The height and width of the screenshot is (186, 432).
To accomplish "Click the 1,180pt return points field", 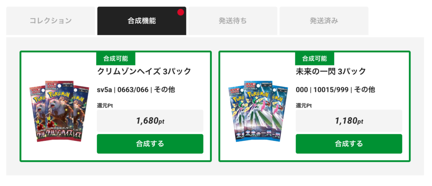I will 349,121.
